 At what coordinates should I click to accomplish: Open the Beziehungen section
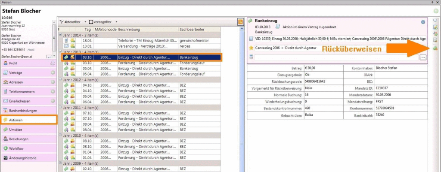[29, 139]
